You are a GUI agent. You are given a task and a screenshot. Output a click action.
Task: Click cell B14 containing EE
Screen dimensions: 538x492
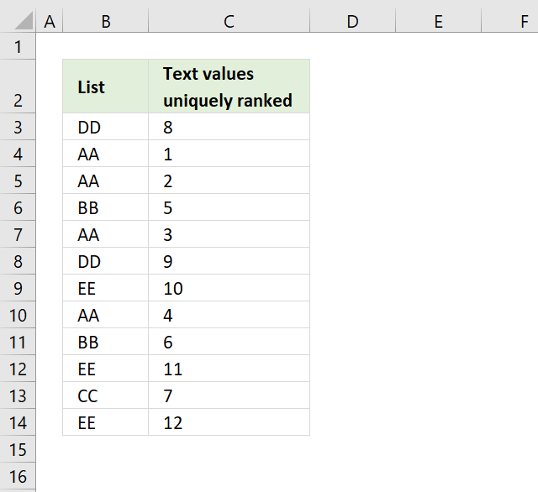coord(106,422)
